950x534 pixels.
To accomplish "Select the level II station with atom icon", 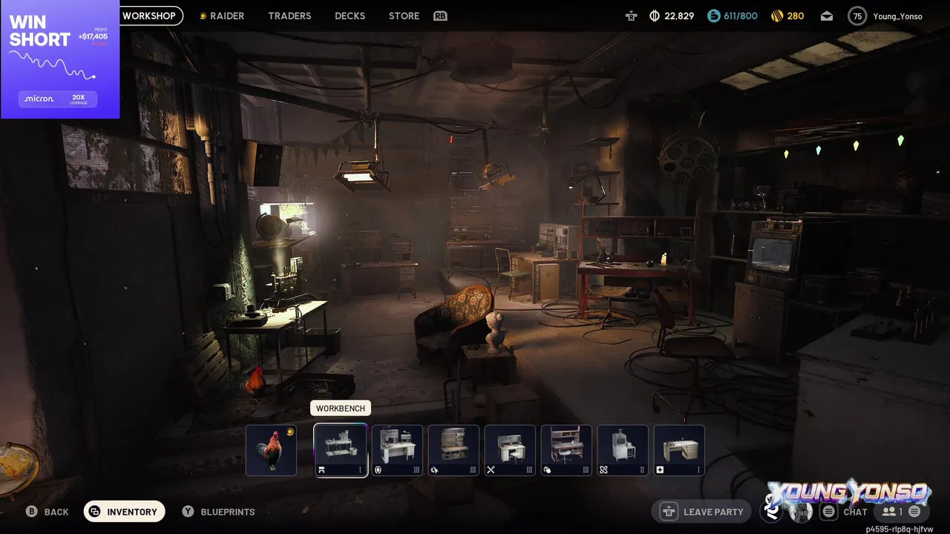I will coord(623,450).
